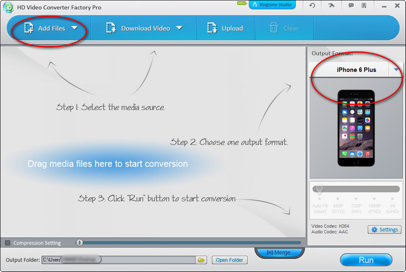Image resolution: width=406 pixels, height=272 pixels.
Task: Open the register notes icon in title bar
Action: pos(364,5)
